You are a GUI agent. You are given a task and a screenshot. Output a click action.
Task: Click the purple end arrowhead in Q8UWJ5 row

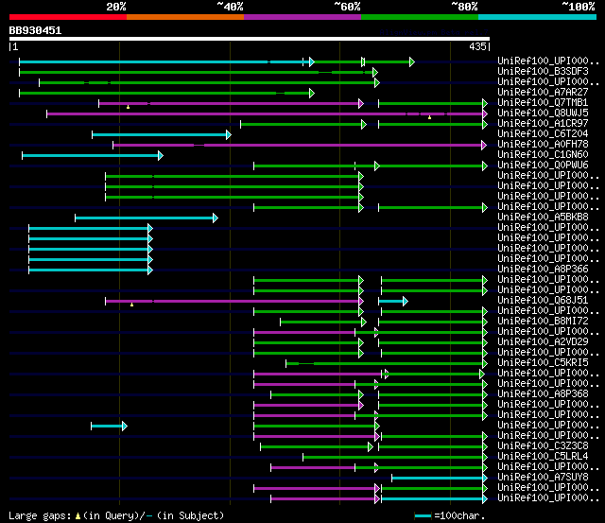(x=485, y=113)
